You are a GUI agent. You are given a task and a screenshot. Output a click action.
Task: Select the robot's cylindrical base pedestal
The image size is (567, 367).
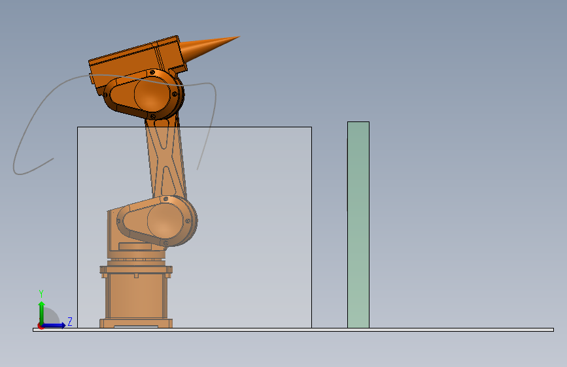click(x=136, y=296)
